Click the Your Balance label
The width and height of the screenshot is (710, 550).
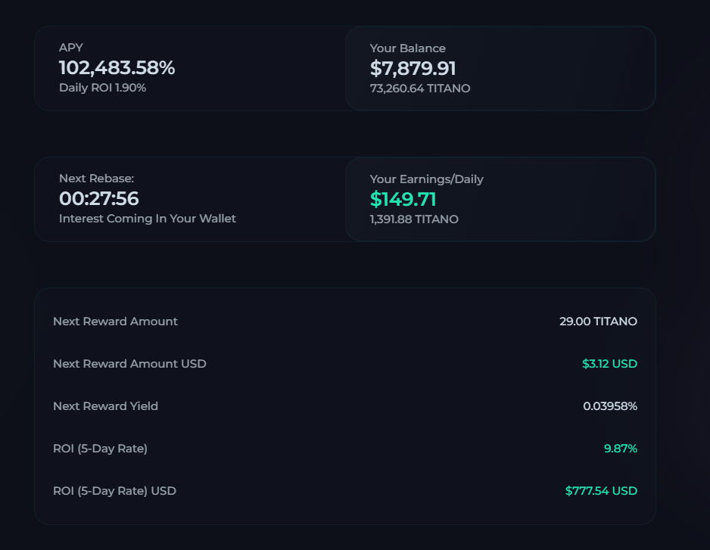click(407, 48)
